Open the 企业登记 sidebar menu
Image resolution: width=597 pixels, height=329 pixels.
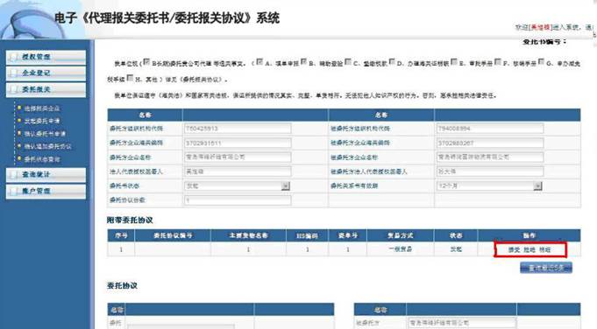(x=46, y=73)
